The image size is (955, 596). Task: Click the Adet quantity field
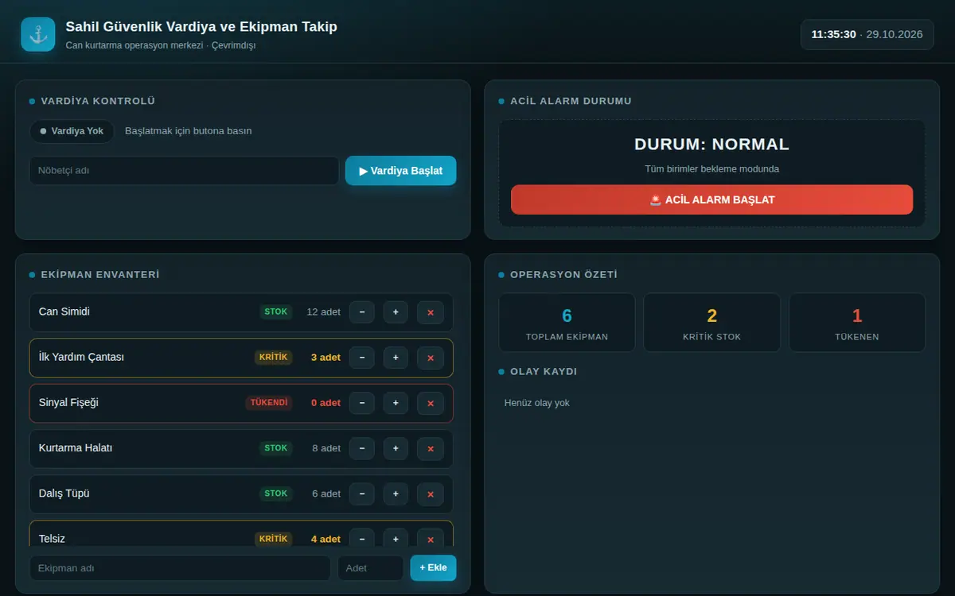point(371,568)
